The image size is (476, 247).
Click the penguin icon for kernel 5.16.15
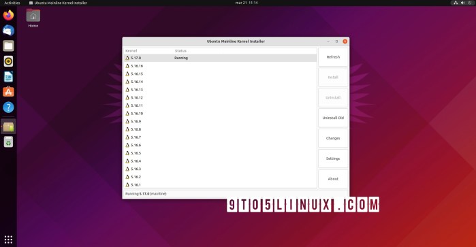(127, 73)
